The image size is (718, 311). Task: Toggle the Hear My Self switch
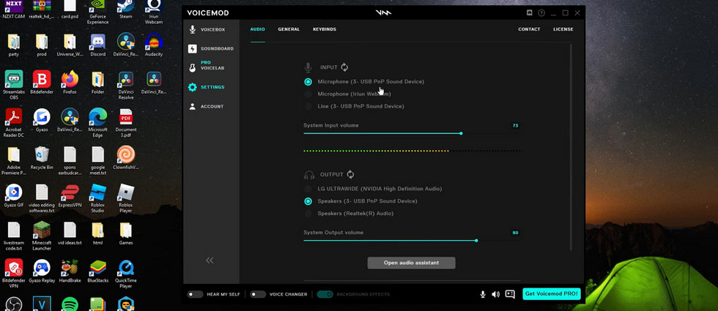tap(195, 294)
